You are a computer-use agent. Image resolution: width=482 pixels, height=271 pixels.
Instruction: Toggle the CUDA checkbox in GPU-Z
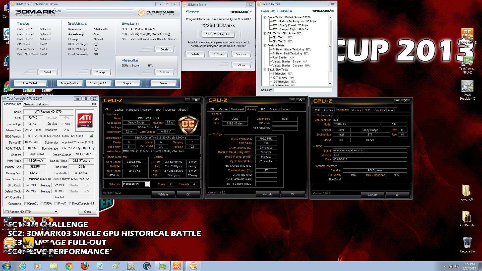click(42, 204)
